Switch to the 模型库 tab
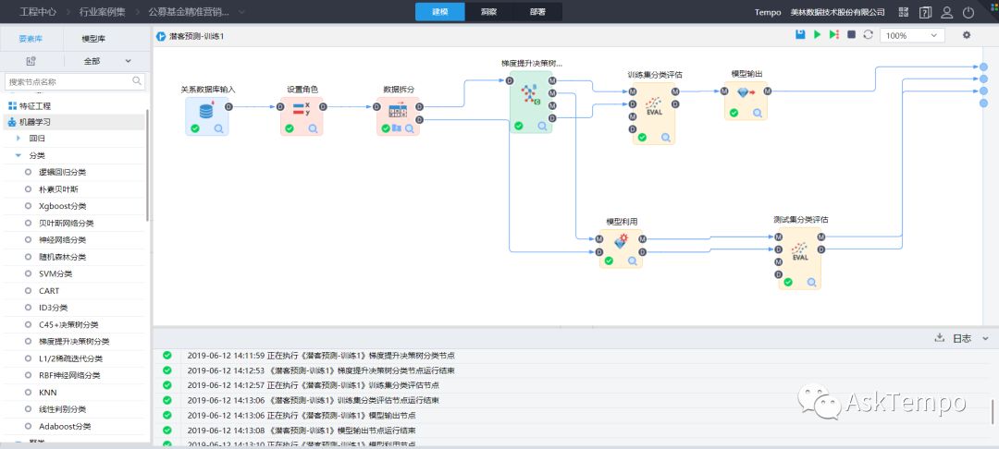The height and width of the screenshot is (449, 999). (x=93, y=39)
